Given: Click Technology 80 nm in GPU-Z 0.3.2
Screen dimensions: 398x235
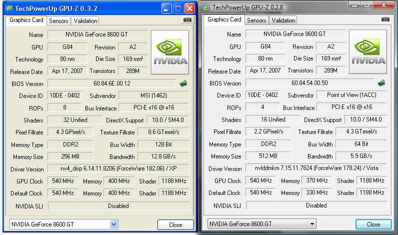Looking at the screenshot, I should tap(67, 59).
